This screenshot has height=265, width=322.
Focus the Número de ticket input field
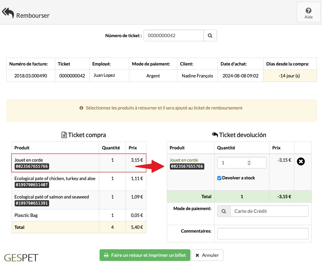click(174, 35)
